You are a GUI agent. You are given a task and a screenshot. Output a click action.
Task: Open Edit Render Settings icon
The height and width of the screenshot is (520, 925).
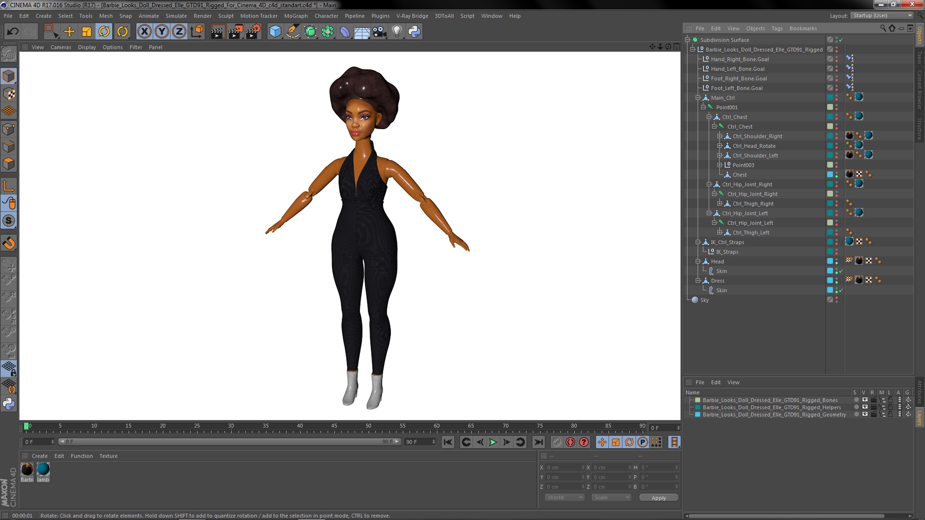pos(253,32)
